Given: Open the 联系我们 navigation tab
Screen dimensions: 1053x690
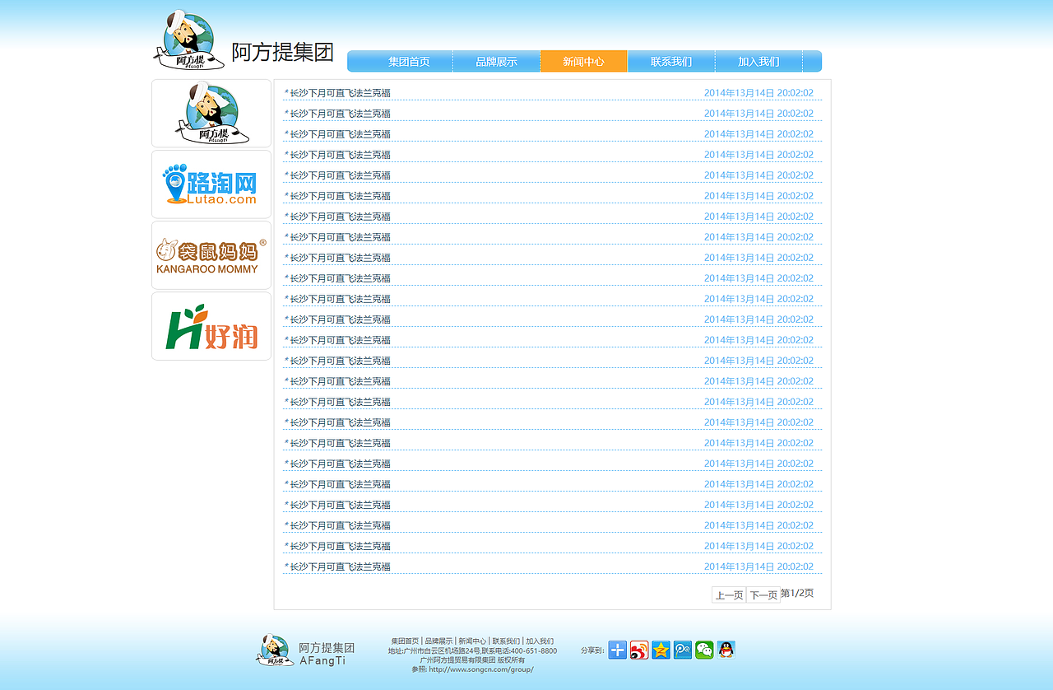Looking at the screenshot, I should pyautogui.click(x=670, y=61).
